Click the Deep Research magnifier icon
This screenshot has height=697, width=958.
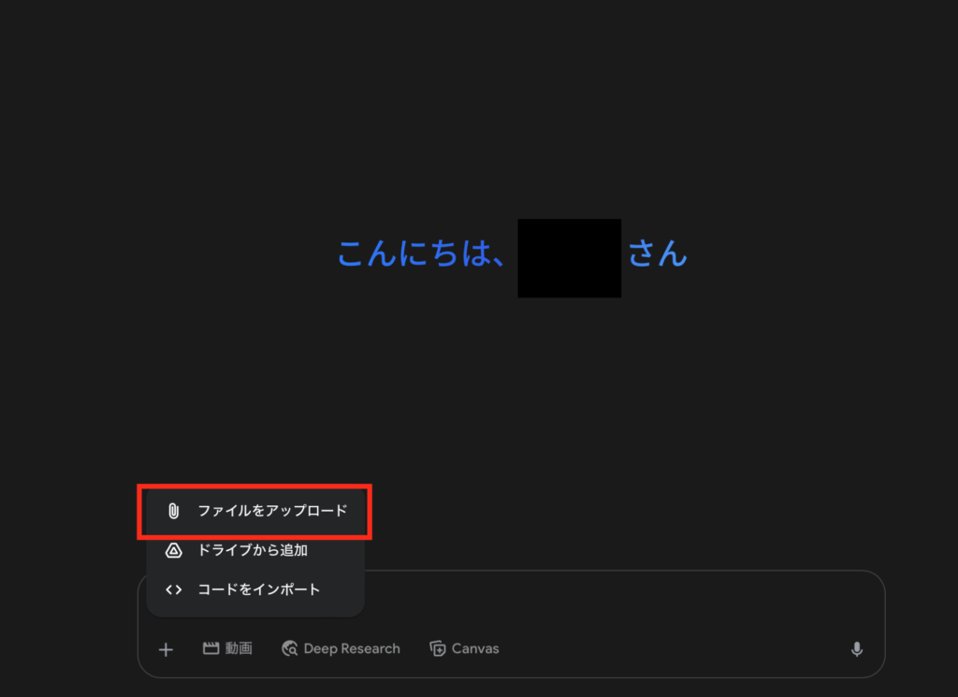[290, 648]
